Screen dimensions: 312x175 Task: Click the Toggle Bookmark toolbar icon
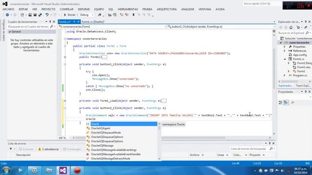click(134, 15)
